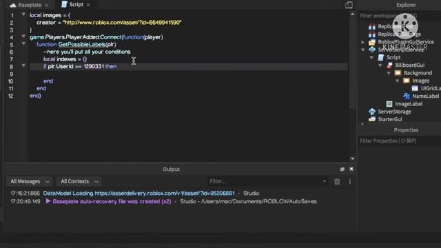The height and width of the screenshot is (248, 441).
Task: Select NameLabel in Explorer
Action: [x=426, y=96]
